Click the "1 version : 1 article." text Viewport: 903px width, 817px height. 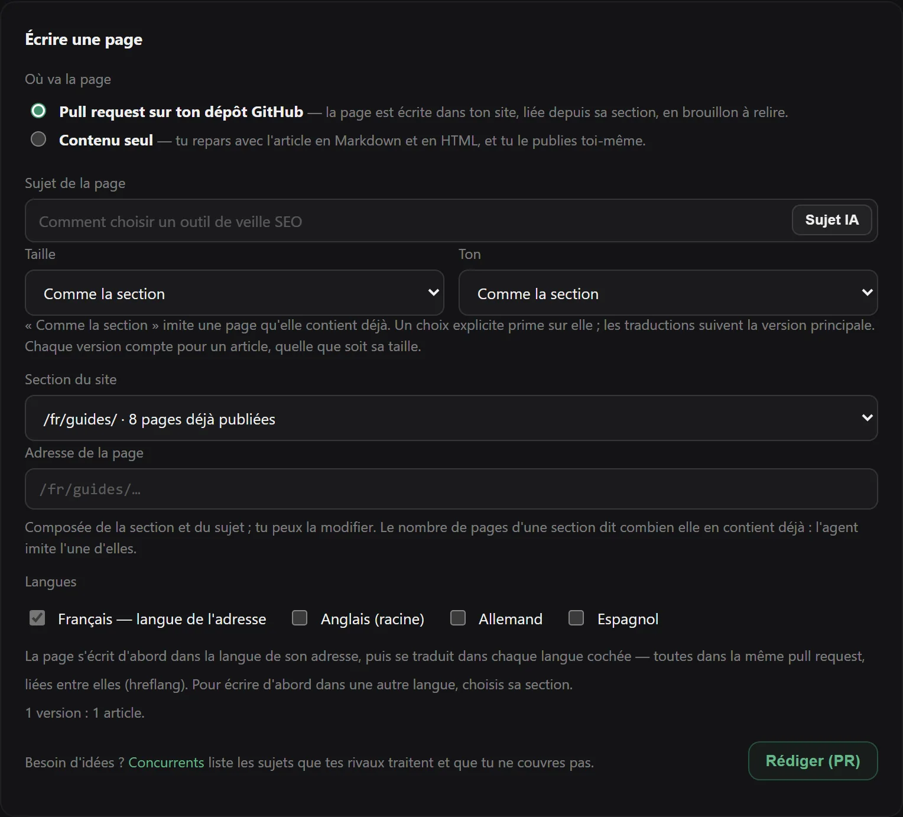tap(85, 713)
